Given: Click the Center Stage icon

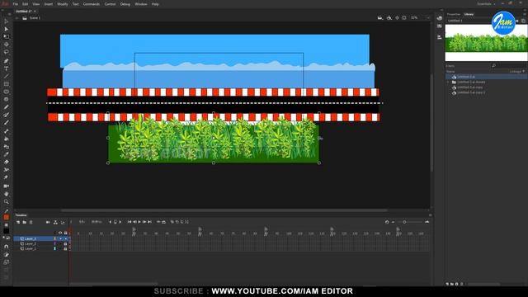Looking at the screenshot, I should (x=398, y=18).
